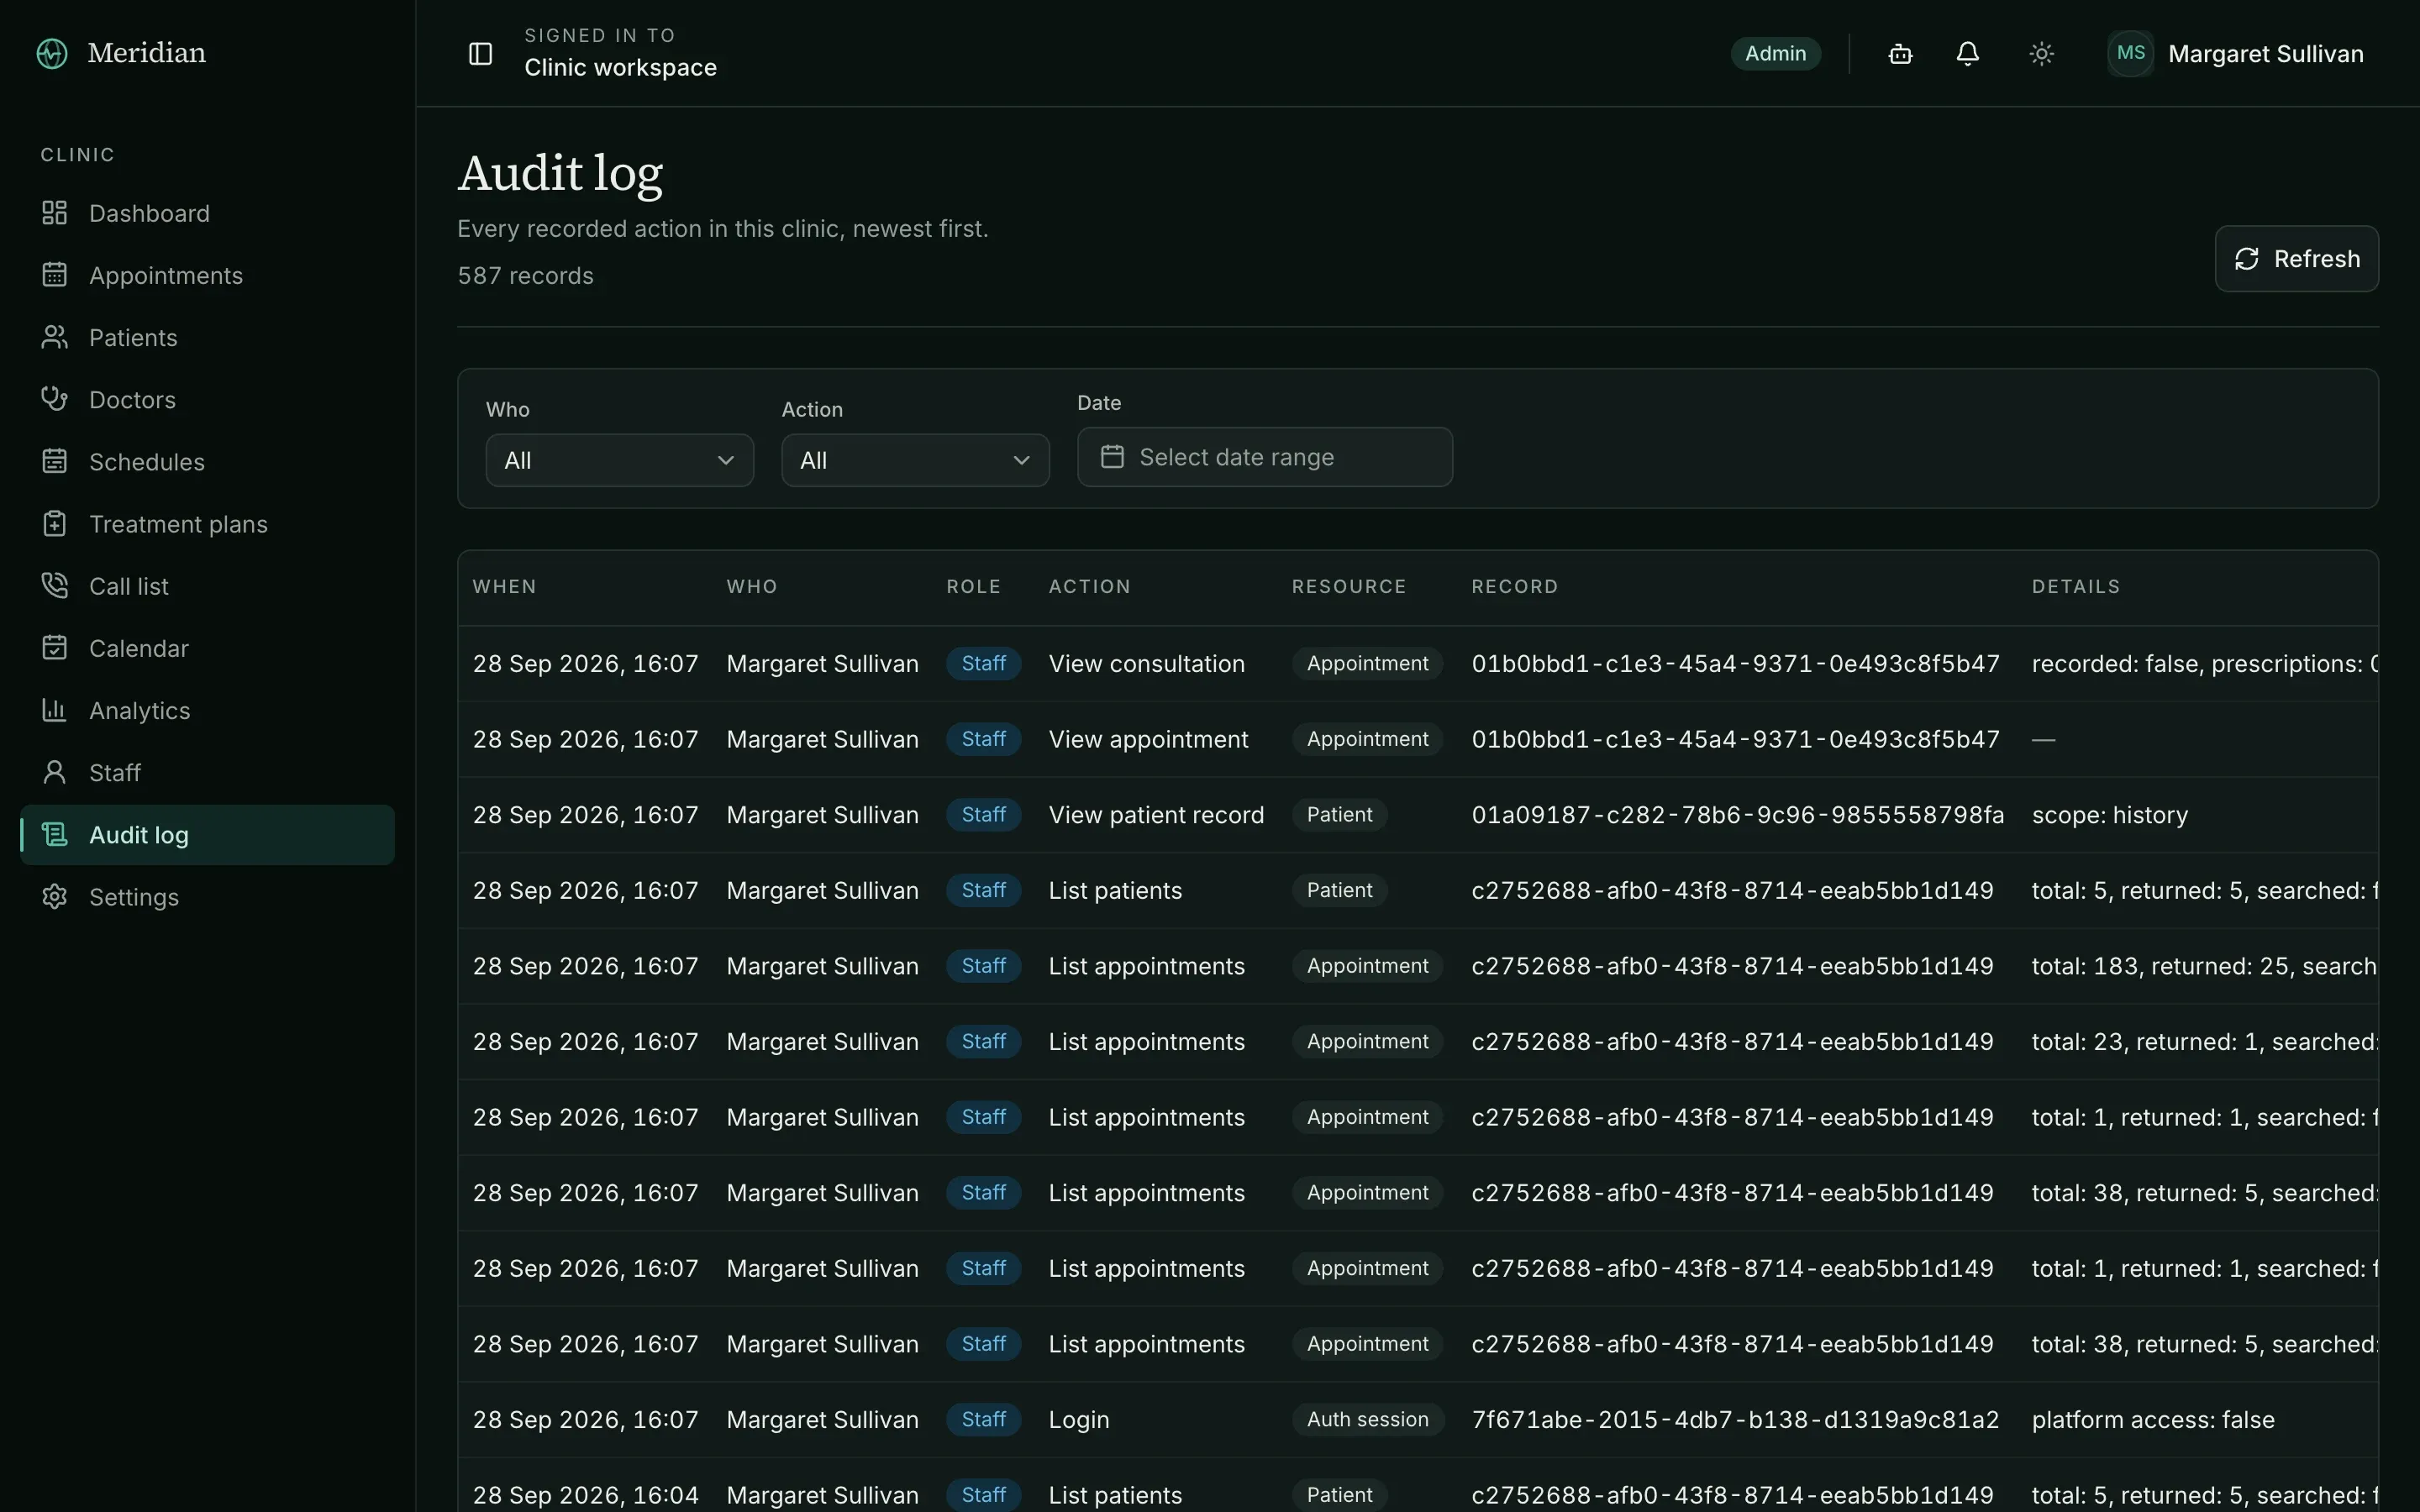The image size is (2420, 1512).
Task: Click the Dashboard grid icon in sidebar
Action: tap(54, 213)
